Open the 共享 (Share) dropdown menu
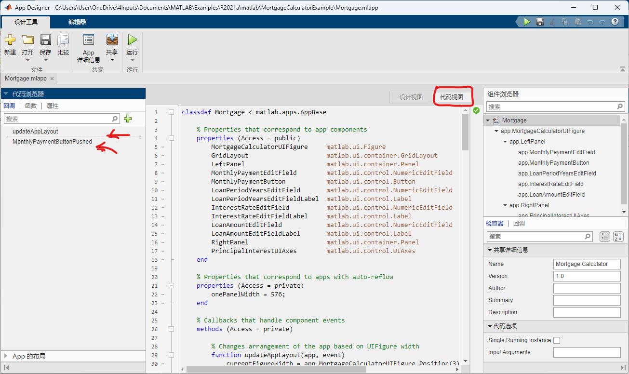 (x=112, y=60)
